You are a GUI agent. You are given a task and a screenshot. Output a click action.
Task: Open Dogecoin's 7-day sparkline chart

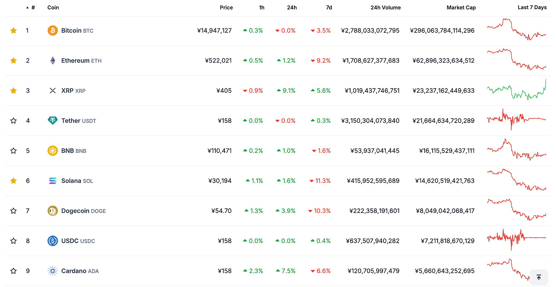[x=517, y=210]
